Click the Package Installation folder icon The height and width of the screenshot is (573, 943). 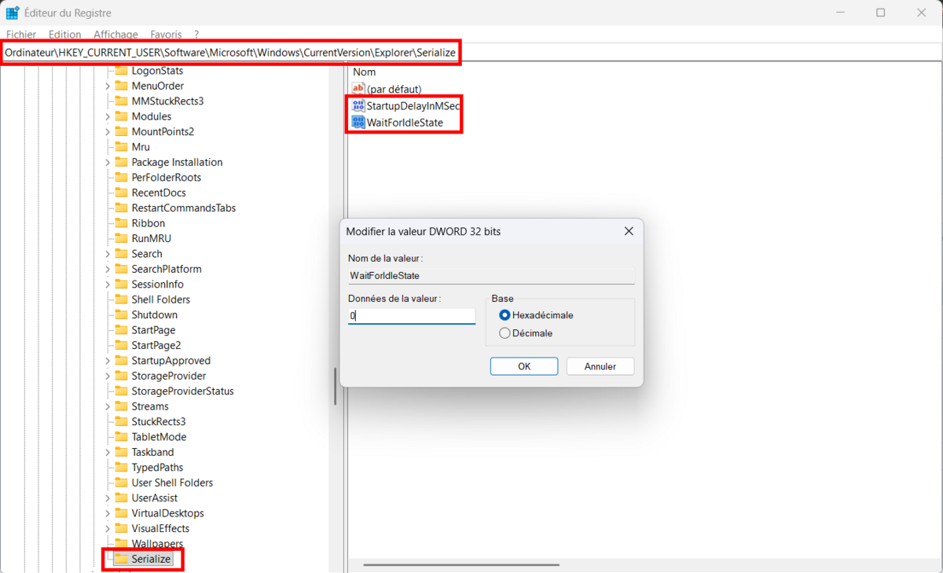(120, 162)
